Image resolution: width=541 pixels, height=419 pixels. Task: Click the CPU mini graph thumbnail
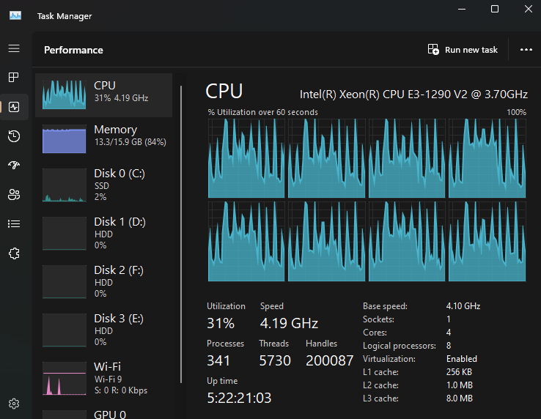click(x=65, y=94)
